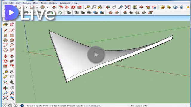Select the 2 Point Arc tool
This screenshot has width=191, height=107.
[12, 45]
